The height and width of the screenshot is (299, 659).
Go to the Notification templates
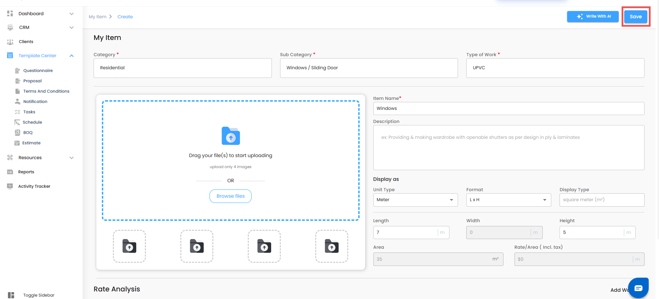(x=35, y=102)
